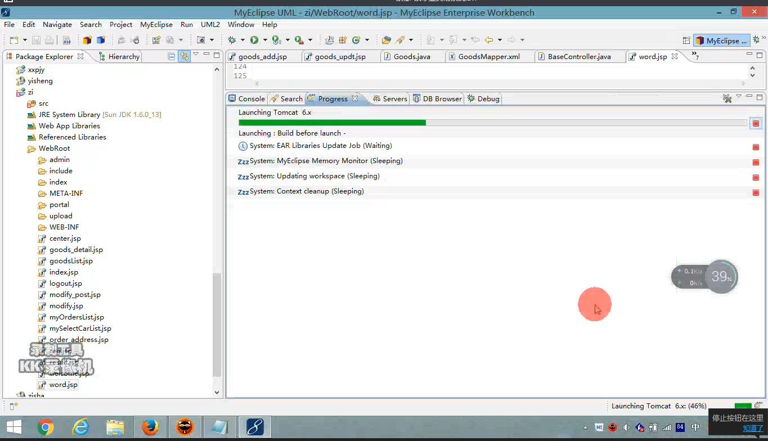Click the Run/Stop server toolbar icon
Screen dimensions: 768x441
276,40
